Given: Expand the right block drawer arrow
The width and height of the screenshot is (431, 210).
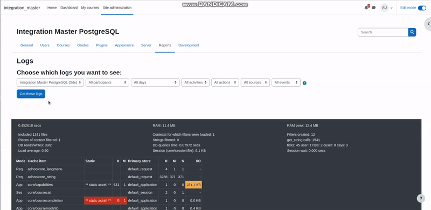Looking at the screenshot, I should (428, 24).
